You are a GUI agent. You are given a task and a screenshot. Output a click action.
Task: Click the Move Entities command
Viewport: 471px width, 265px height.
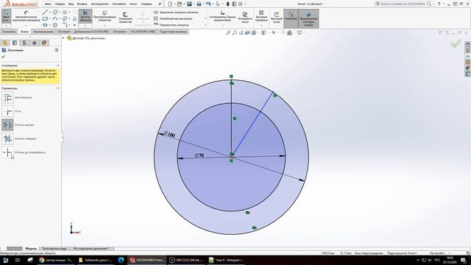pos(171,25)
